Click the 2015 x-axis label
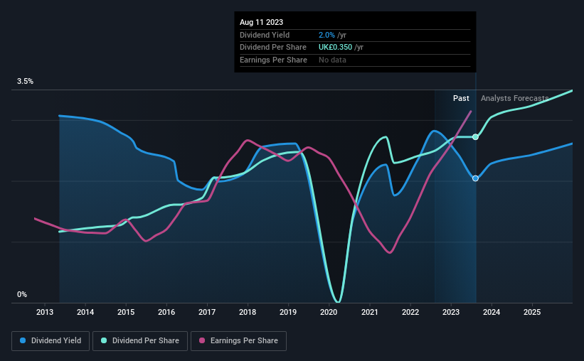Viewport: 584px width, 361px height. [126, 312]
